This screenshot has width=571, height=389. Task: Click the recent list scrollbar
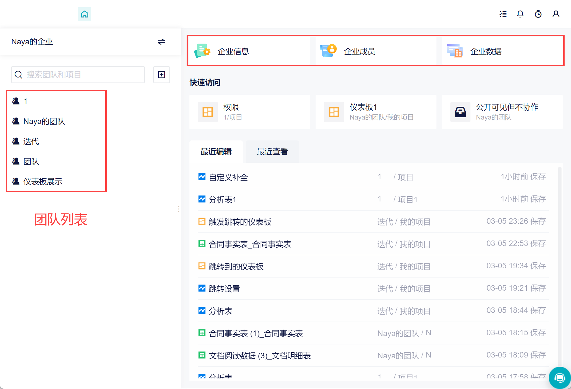tap(560, 251)
